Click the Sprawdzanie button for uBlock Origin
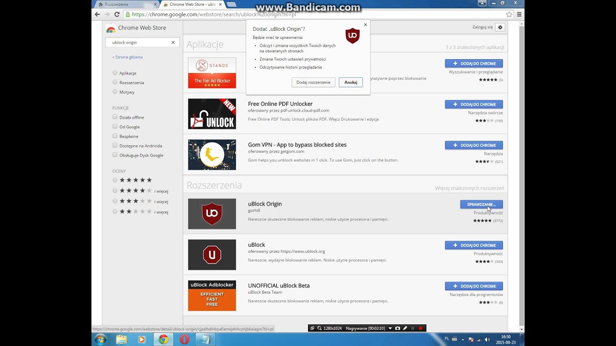This screenshot has width=616, height=346. click(481, 204)
